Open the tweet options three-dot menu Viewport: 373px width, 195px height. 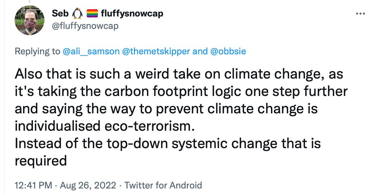[361, 13]
